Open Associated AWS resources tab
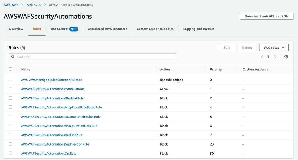Image resolution: width=298 pixels, height=160 pixels. pos(107,29)
